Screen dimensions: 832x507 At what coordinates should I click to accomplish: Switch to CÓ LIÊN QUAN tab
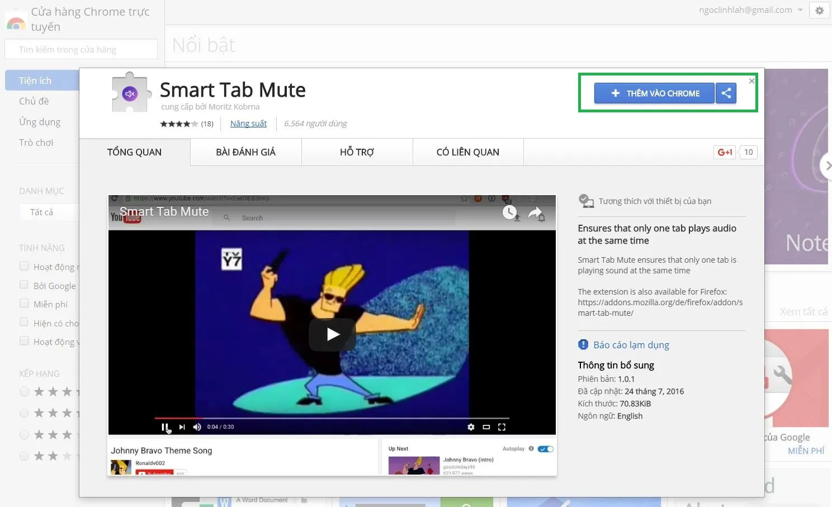pos(468,152)
